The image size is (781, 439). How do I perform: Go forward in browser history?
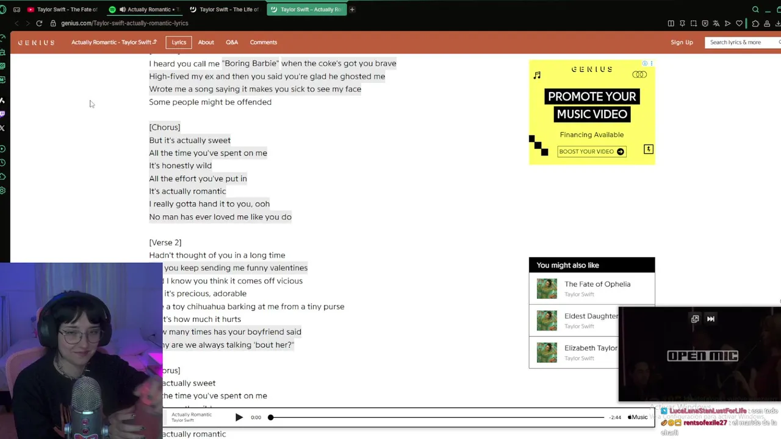click(x=27, y=23)
